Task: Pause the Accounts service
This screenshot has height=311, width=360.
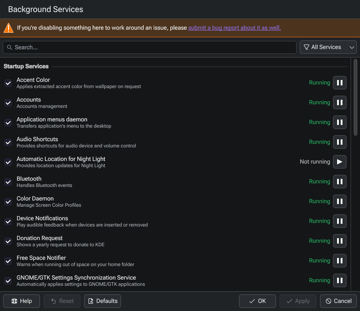Action: [339, 102]
